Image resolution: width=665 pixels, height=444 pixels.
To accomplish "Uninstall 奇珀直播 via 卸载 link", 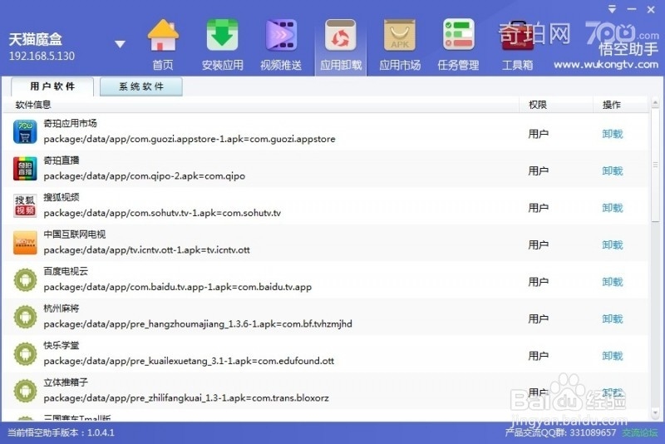I will [613, 171].
